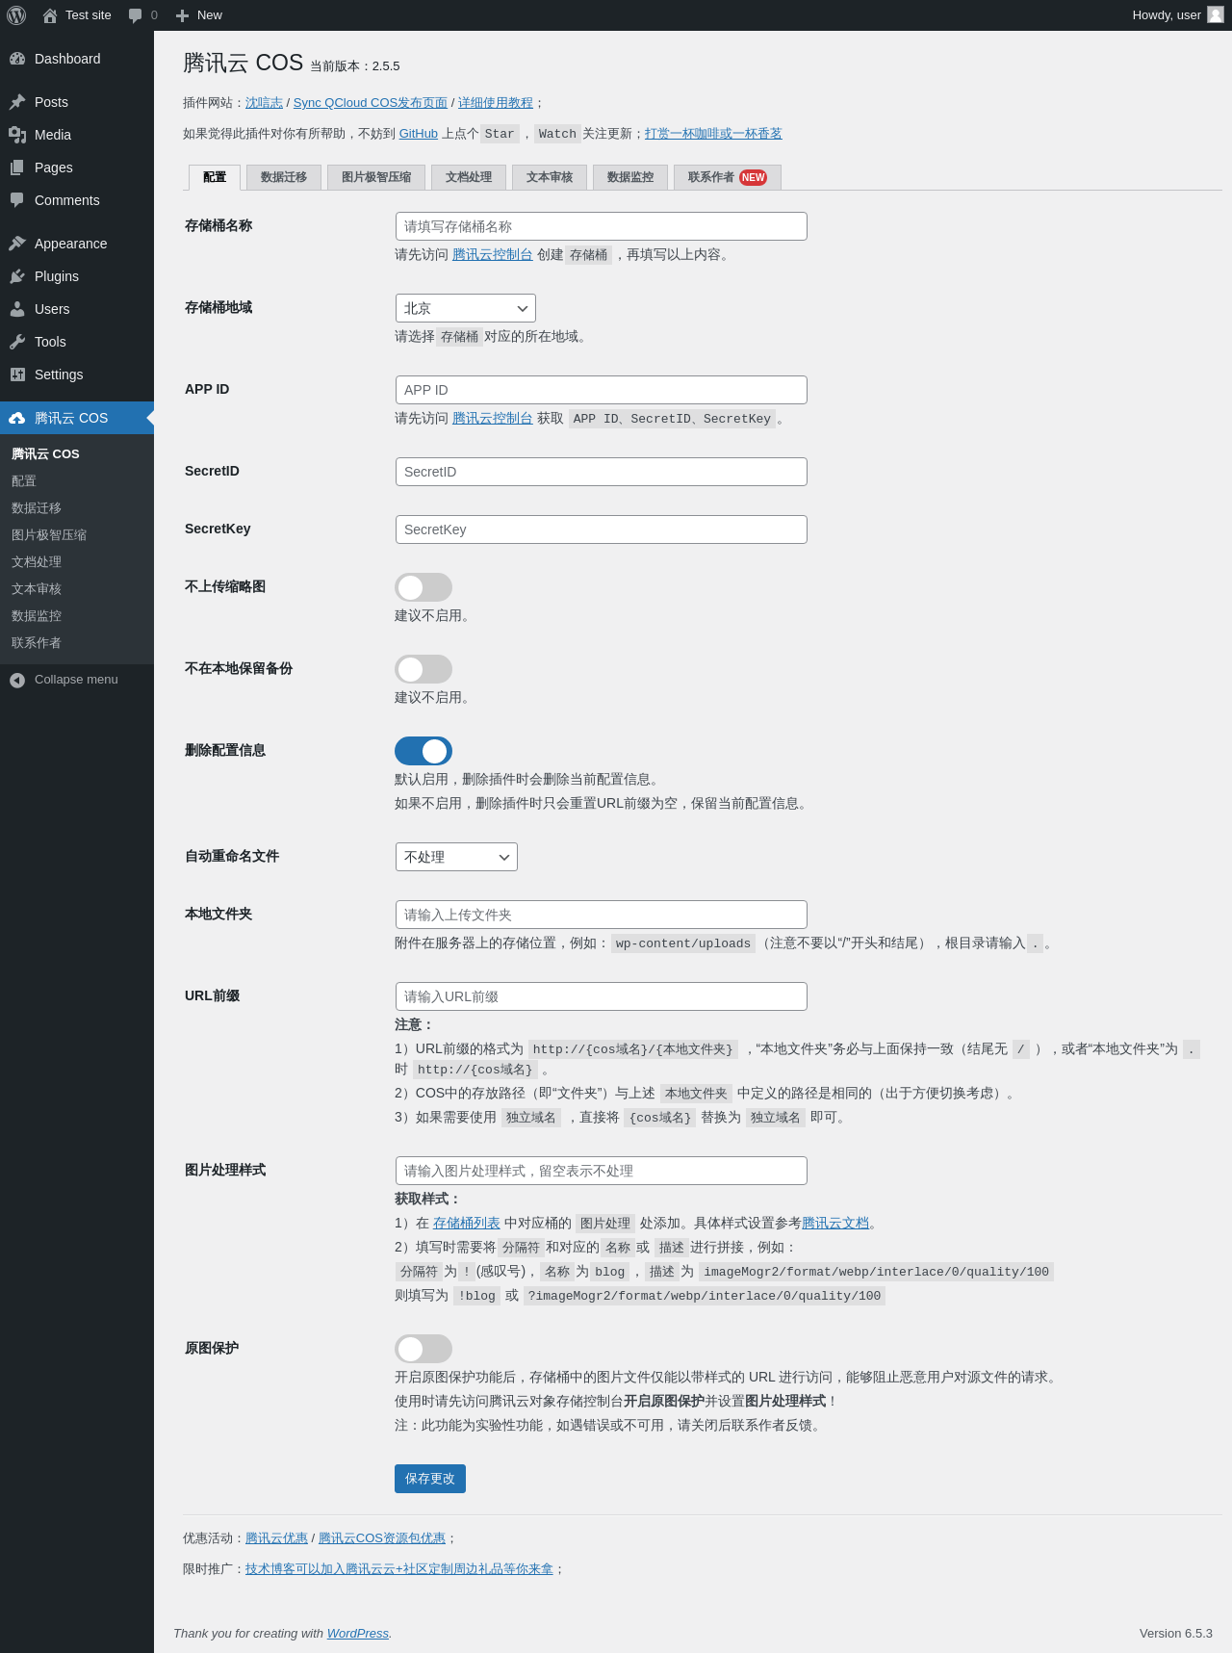The width and height of the screenshot is (1232, 1653).
Task: Open the 存储桶地域 region dropdown
Action: coord(466,308)
